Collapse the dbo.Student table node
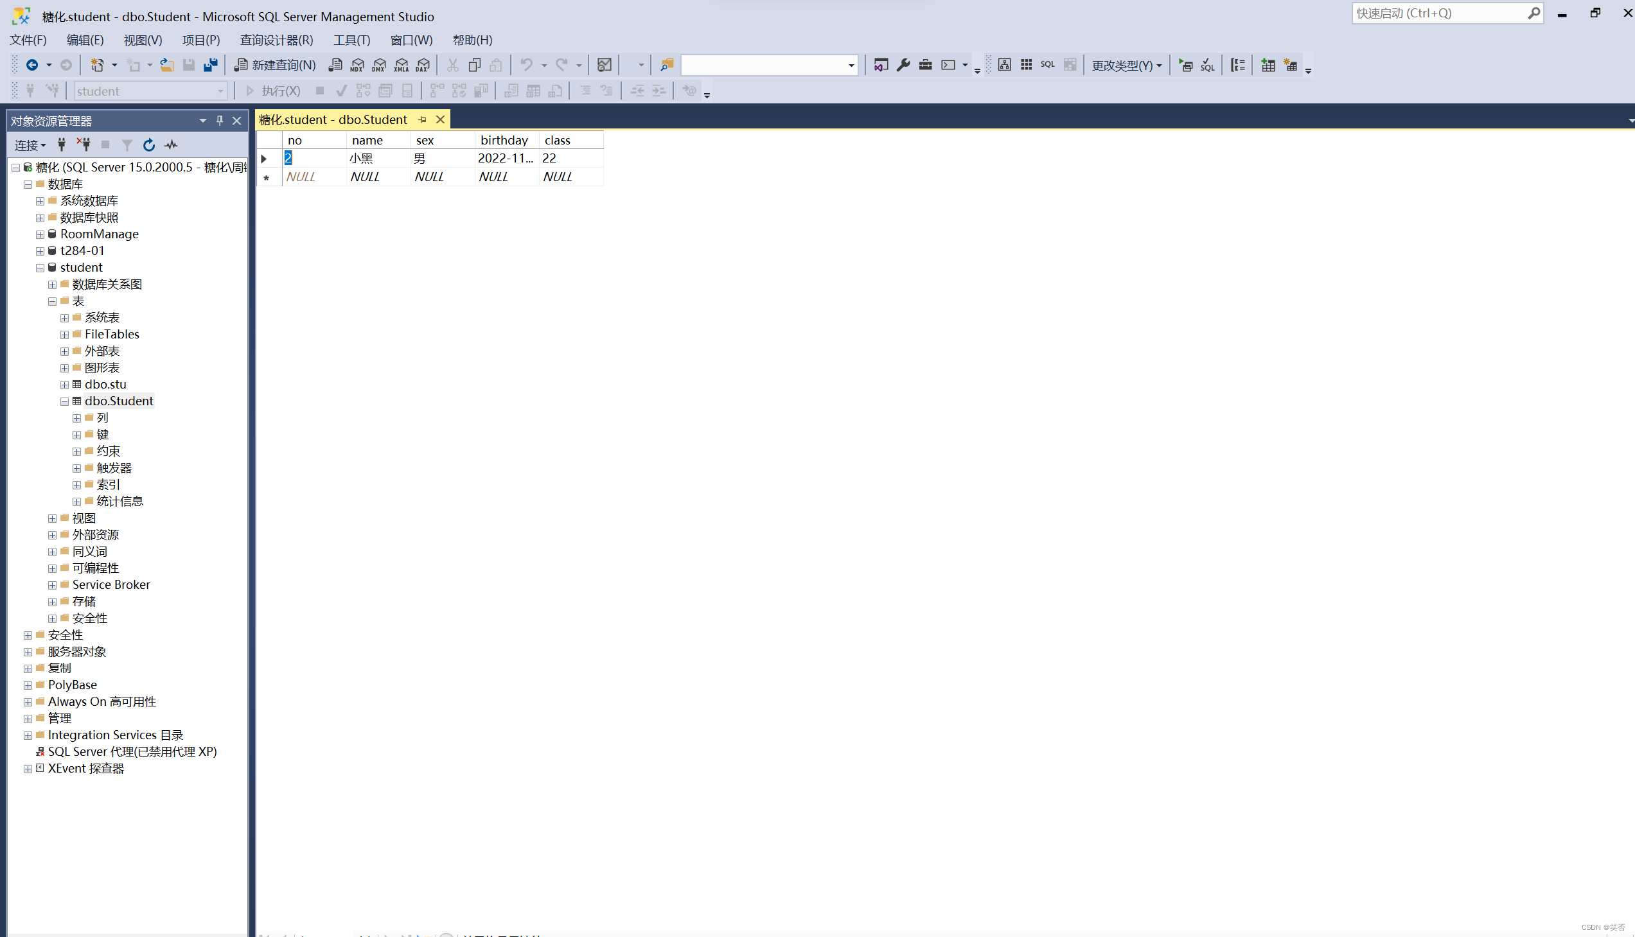This screenshot has width=1635, height=937. tap(64, 401)
